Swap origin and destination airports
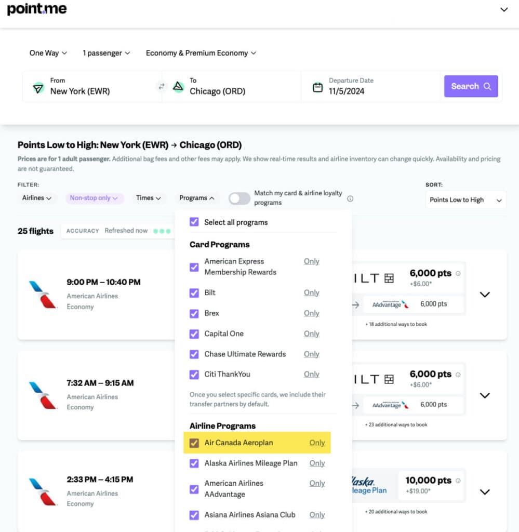Viewport: 519px width, 532px height. coord(162,86)
